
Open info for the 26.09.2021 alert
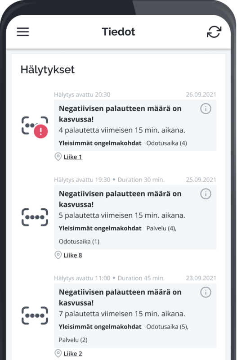pyautogui.click(x=206, y=108)
